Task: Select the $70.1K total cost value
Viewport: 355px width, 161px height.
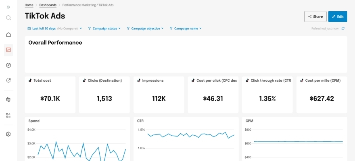Action: click(50, 99)
